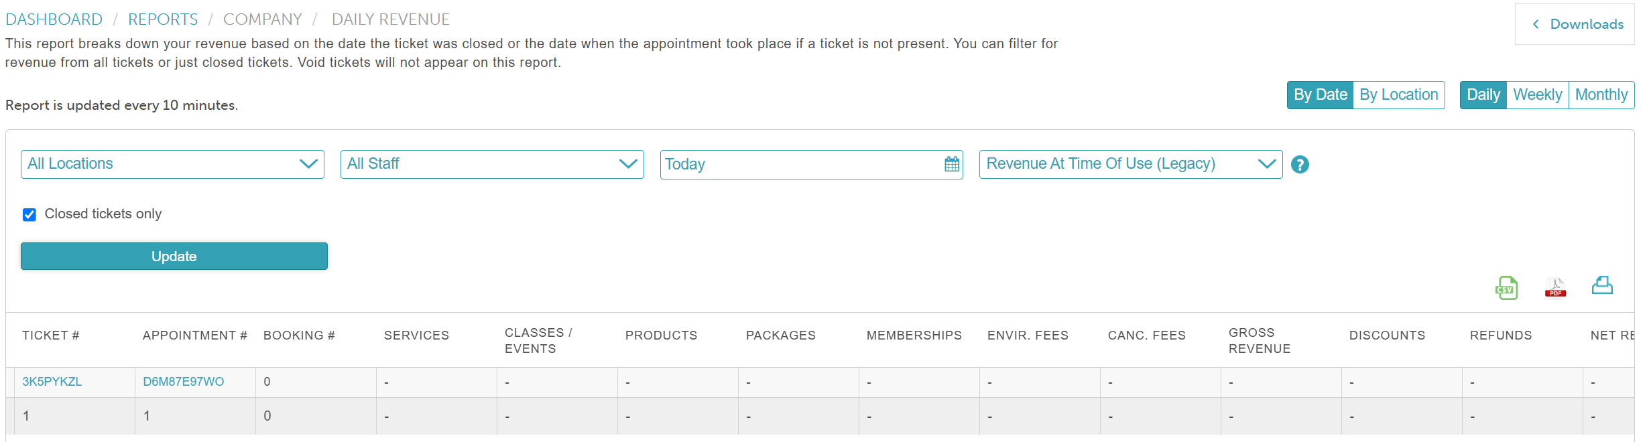Image resolution: width=1649 pixels, height=442 pixels.
Task: Open the calendar date picker icon
Action: click(952, 165)
